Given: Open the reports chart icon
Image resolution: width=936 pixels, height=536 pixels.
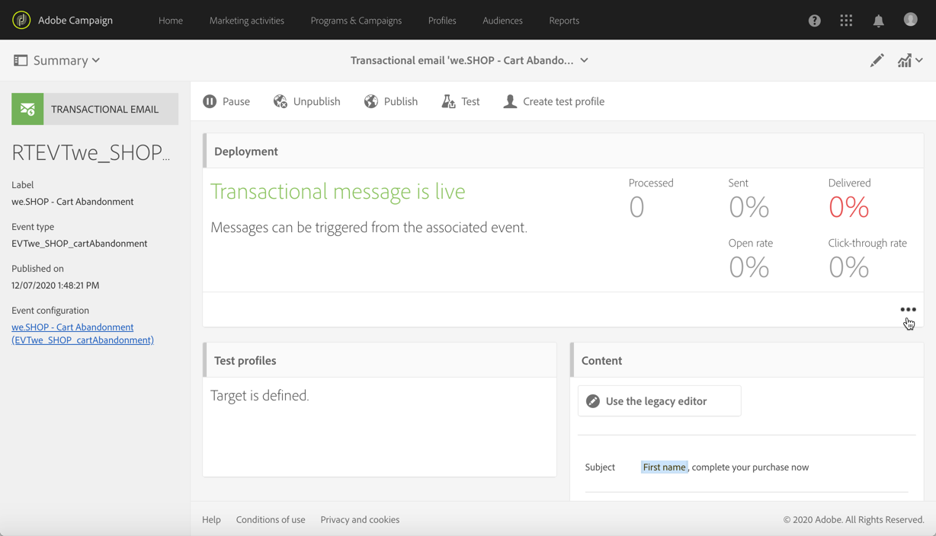Looking at the screenshot, I should (904, 60).
